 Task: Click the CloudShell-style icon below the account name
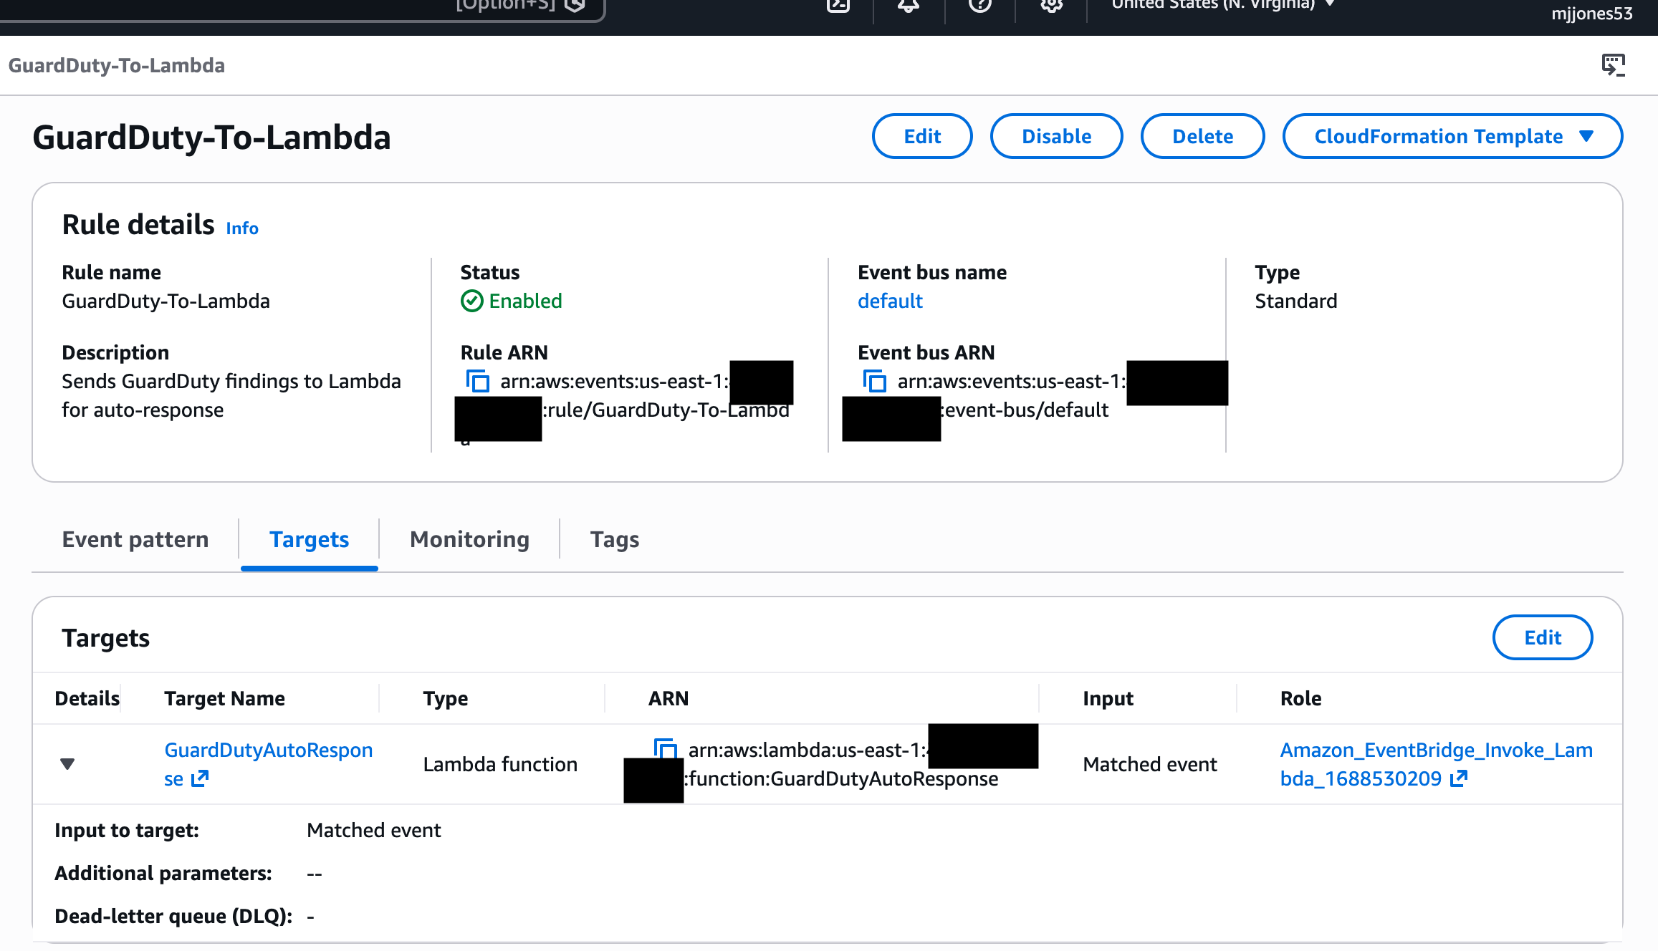tap(1613, 65)
